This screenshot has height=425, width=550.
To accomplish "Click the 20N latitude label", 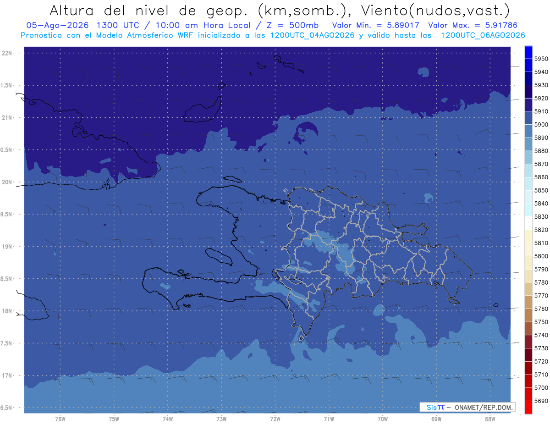I will [8, 182].
